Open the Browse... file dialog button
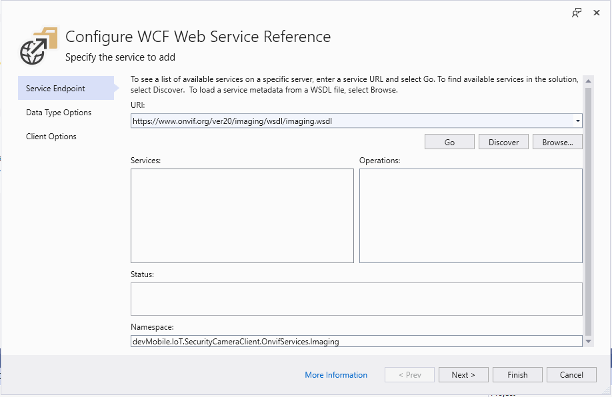 tap(557, 142)
